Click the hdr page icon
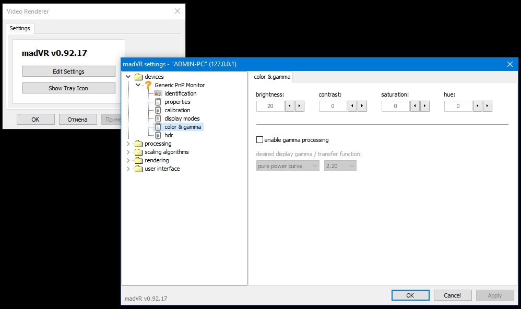The width and height of the screenshot is (521, 309). point(158,135)
